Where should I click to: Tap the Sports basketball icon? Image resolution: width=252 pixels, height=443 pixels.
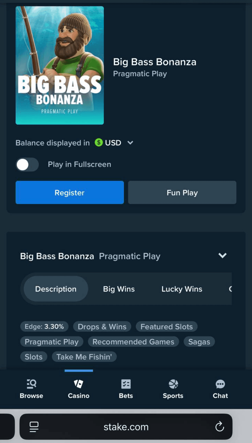173,384
